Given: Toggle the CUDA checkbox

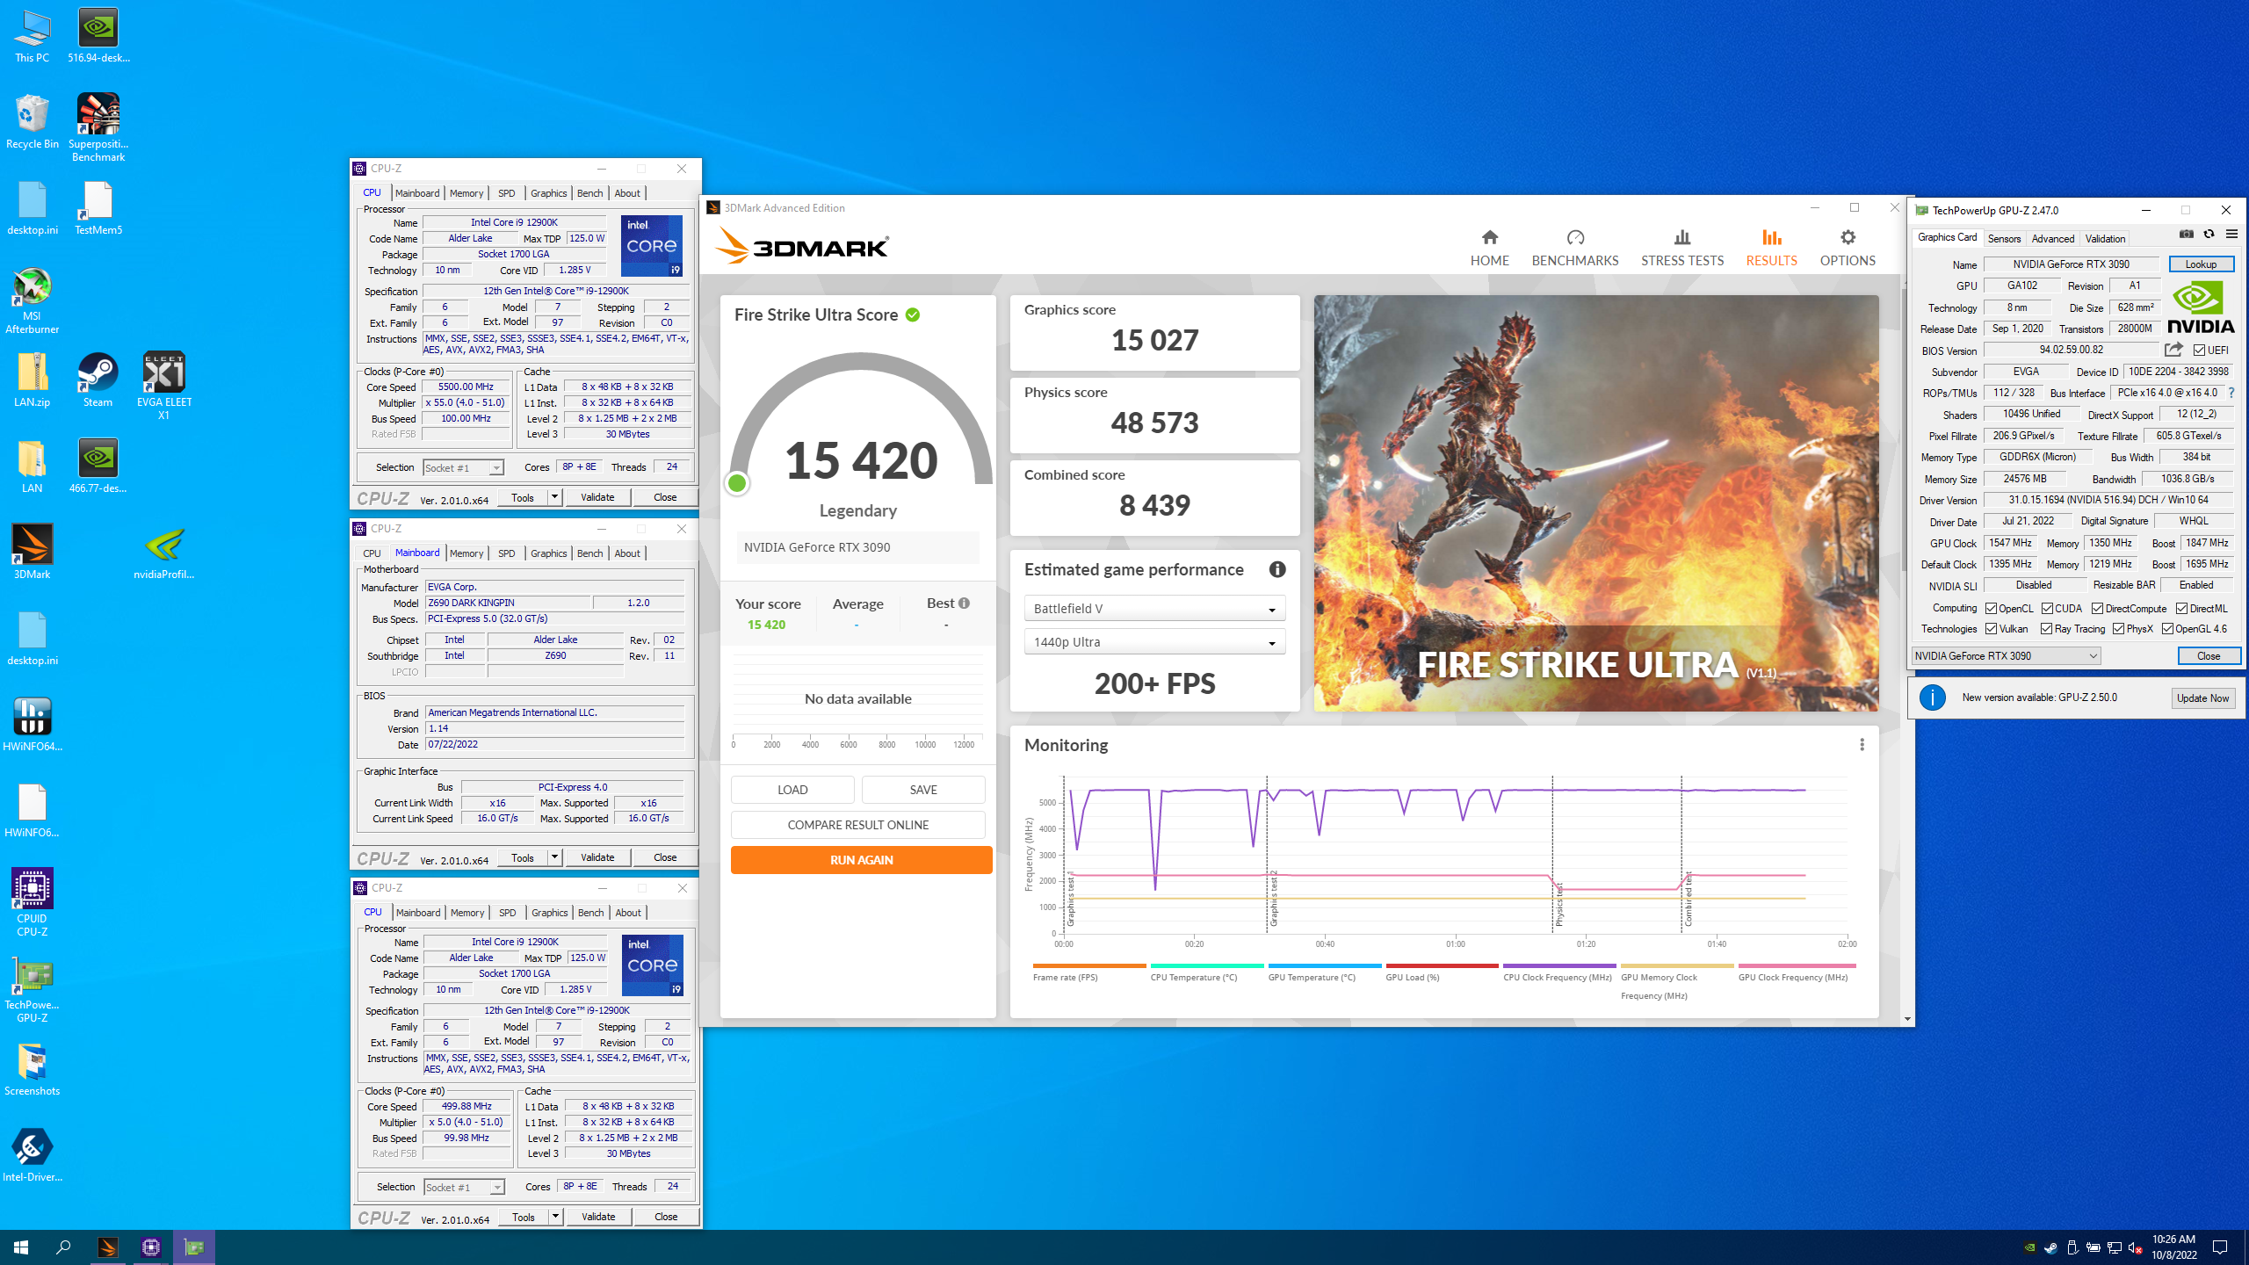Looking at the screenshot, I should (x=2048, y=608).
